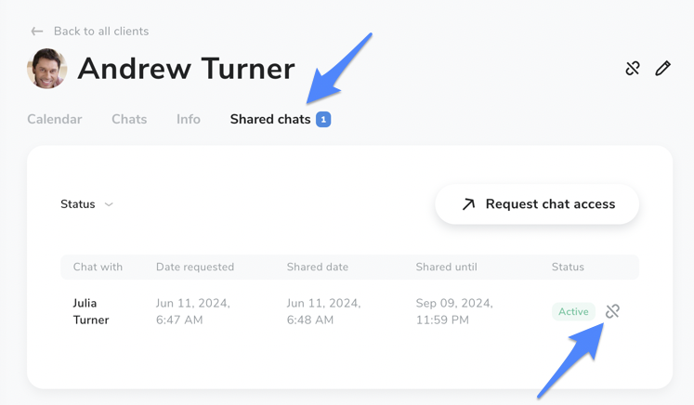Select the Info tab

click(x=189, y=119)
